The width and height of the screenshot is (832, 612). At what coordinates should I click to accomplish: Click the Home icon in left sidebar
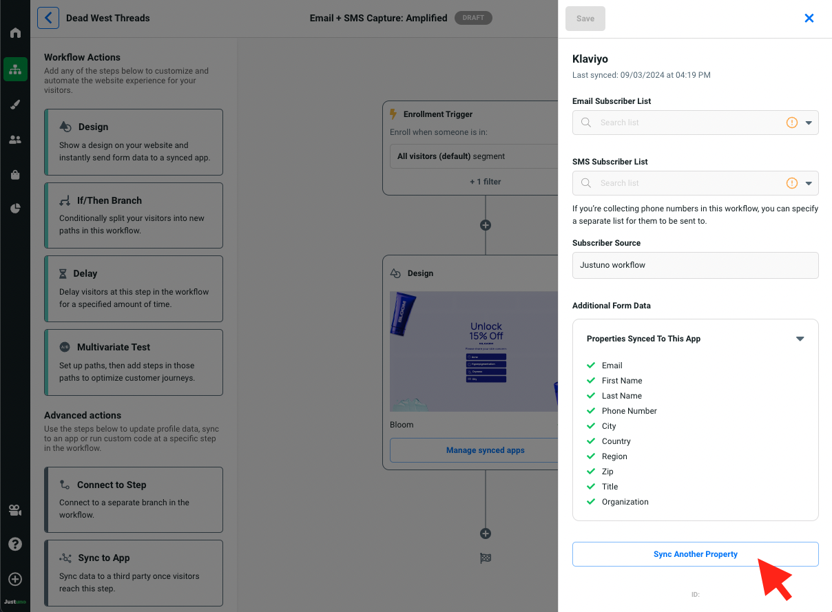15,33
